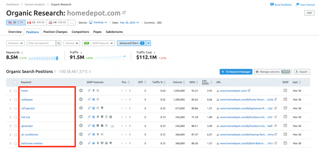The image size is (319, 148).
Task: Open external link icon beside homedepot.com title
Action: pyautogui.click(x=124, y=13)
